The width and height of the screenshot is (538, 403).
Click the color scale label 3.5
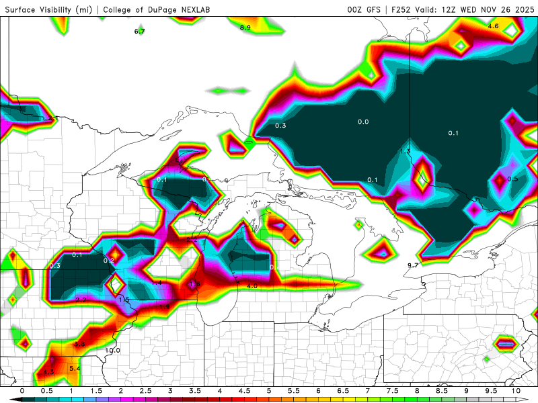tap(195, 391)
